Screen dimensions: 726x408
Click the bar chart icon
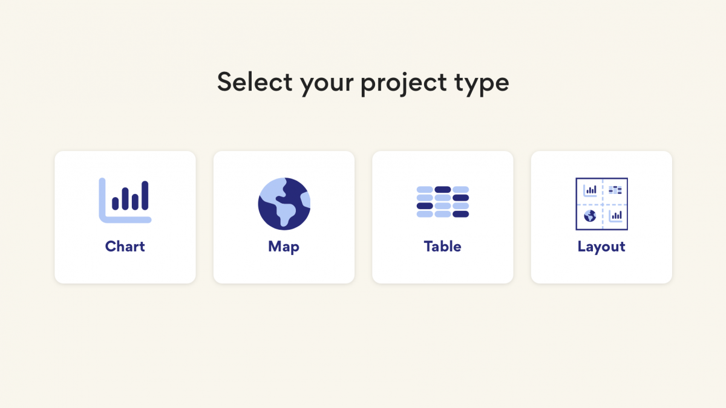125,200
